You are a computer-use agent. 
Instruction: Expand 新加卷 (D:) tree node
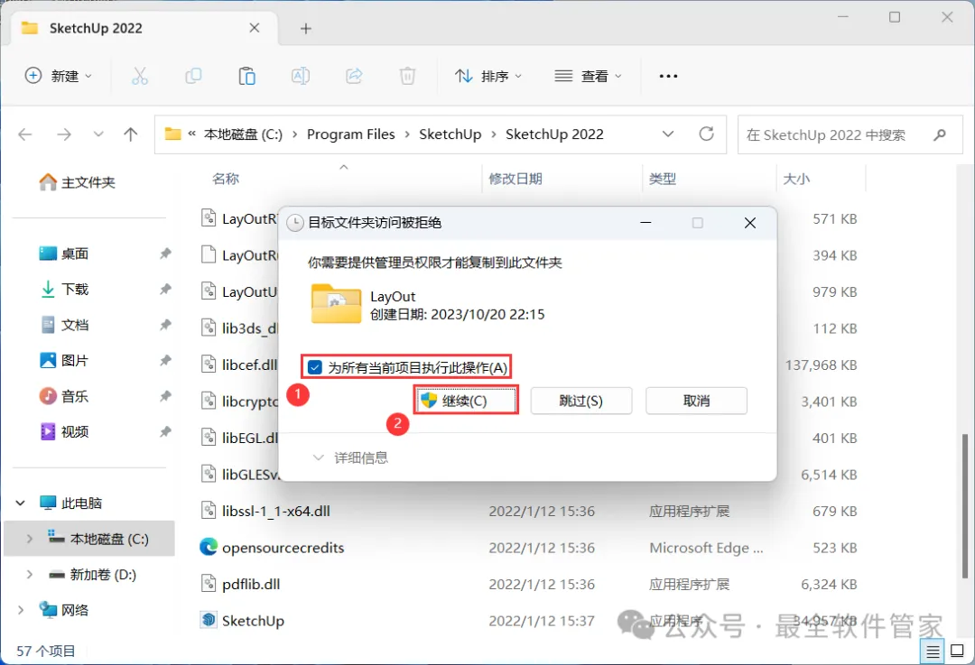[29, 574]
